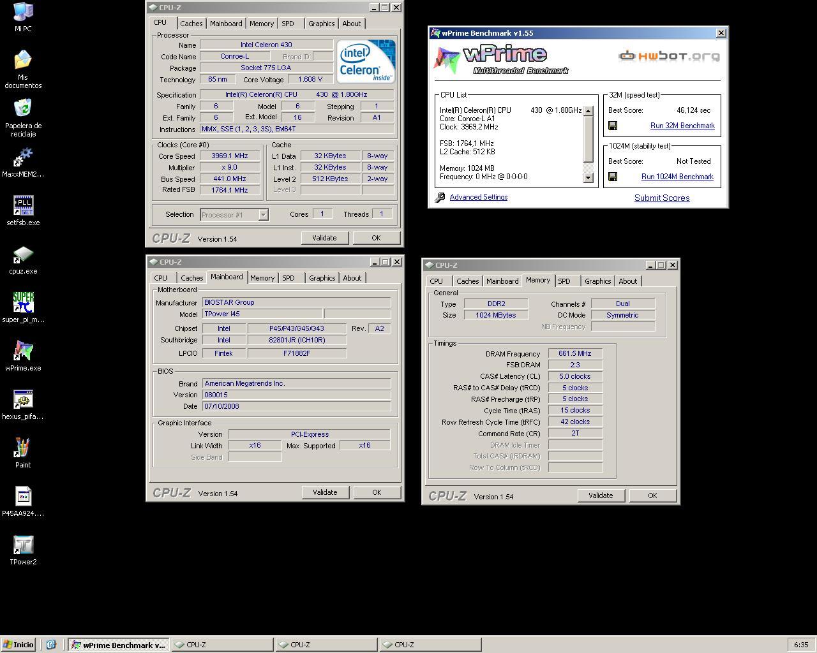Open About tab in top CPU-Z window
The height and width of the screenshot is (653, 817).
(351, 24)
